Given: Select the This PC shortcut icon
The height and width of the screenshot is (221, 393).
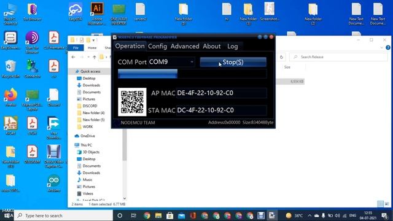Looking at the screenshot, I should (10, 14).
